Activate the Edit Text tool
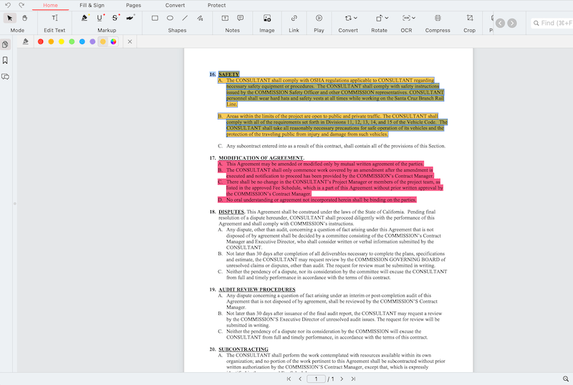 click(x=54, y=18)
